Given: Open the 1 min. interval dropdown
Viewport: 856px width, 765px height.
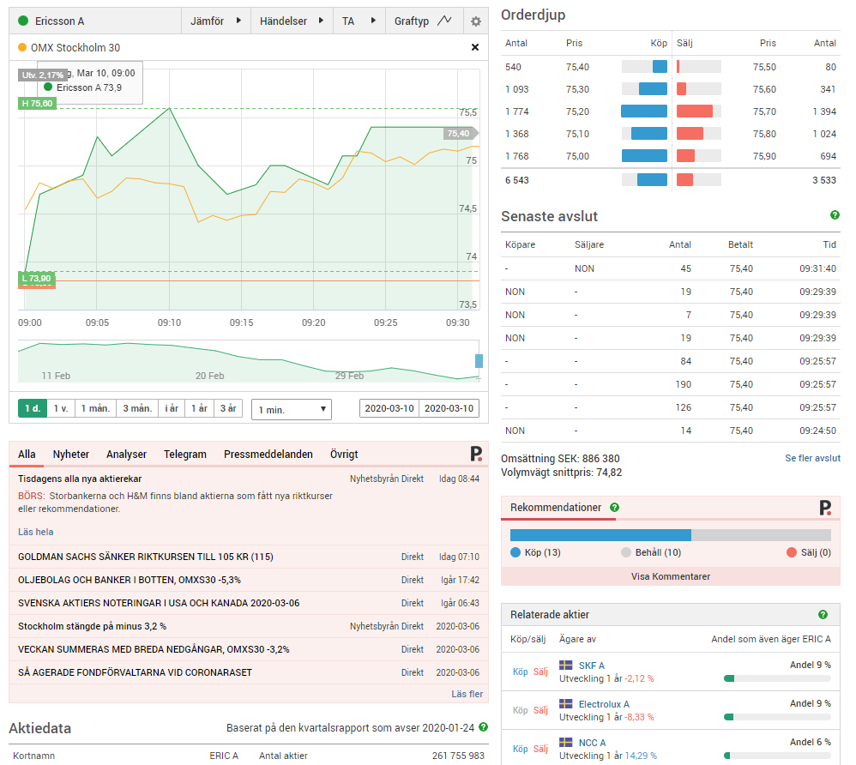Looking at the screenshot, I should click(291, 410).
